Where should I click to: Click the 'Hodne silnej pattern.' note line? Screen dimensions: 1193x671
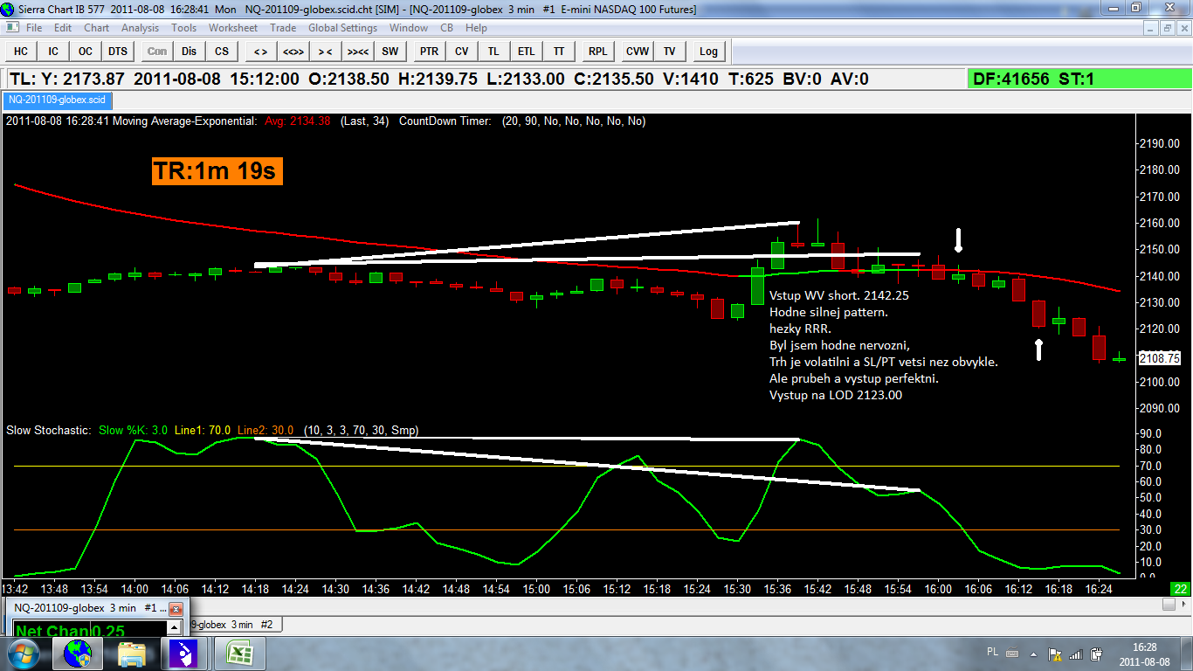829,312
